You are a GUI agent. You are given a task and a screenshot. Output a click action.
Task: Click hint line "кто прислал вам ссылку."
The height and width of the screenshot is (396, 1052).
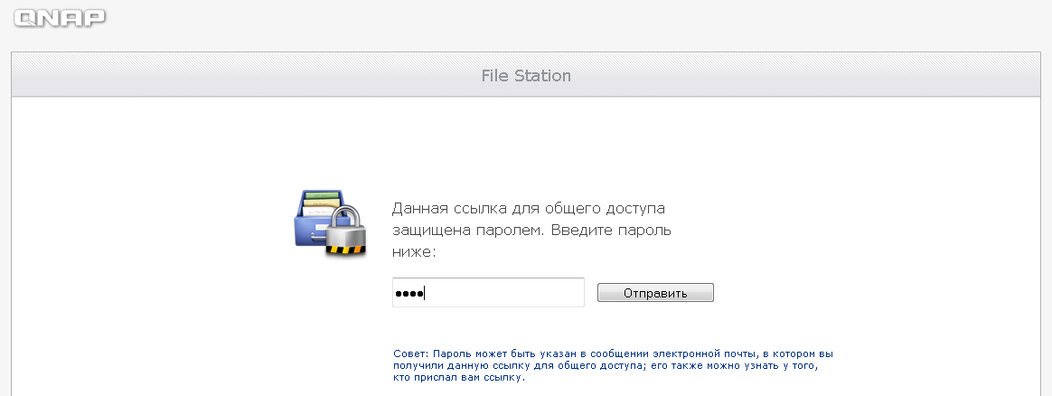[459, 377]
